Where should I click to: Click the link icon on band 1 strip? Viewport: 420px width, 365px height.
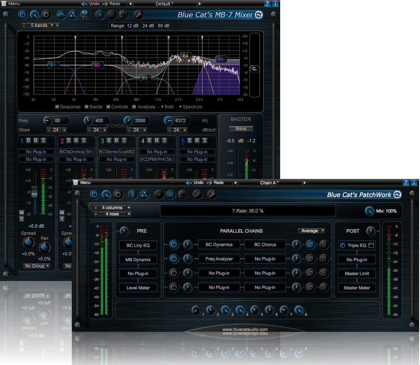pyautogui.click(x=22, y=213)
